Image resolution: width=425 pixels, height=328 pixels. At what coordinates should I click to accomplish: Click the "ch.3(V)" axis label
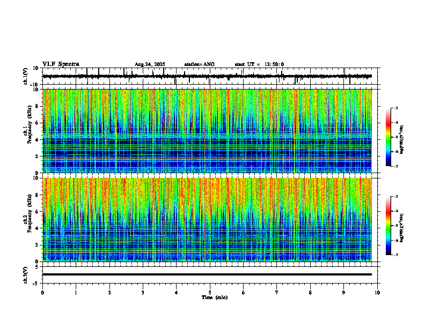tap(26, 275)
